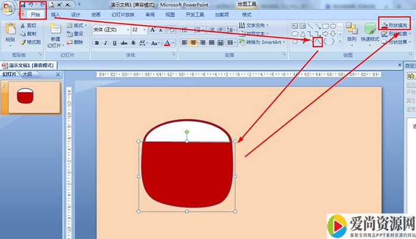The image size is (416, 239).
Task: Click the font color swatch
Action: [x=167, y=43]
